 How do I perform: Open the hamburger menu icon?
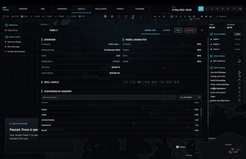point(240,9)
